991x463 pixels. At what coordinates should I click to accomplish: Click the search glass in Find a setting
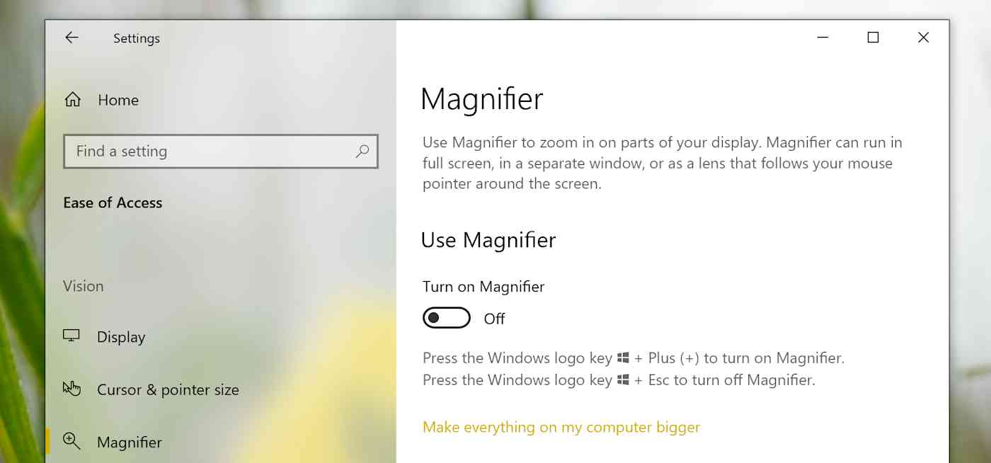[362, 151]
